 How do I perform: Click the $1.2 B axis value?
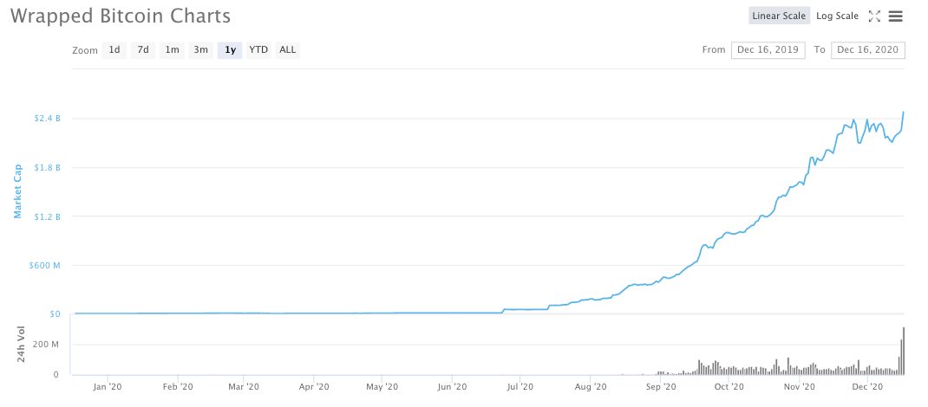point(47,216)
